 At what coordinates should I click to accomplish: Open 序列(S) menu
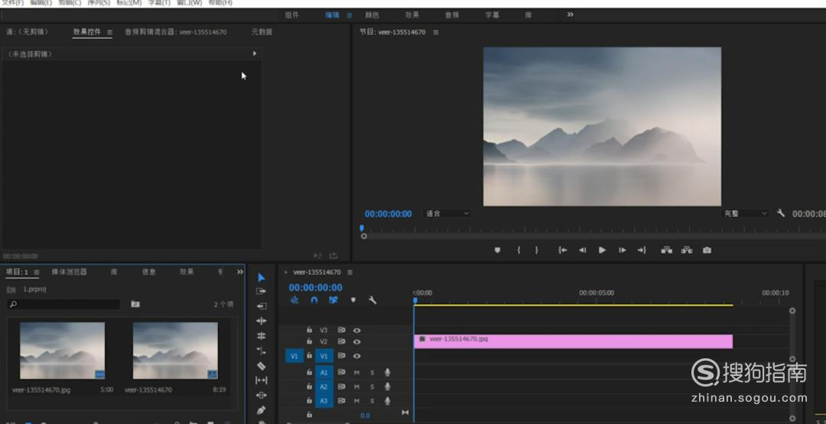tap(99, 2)
